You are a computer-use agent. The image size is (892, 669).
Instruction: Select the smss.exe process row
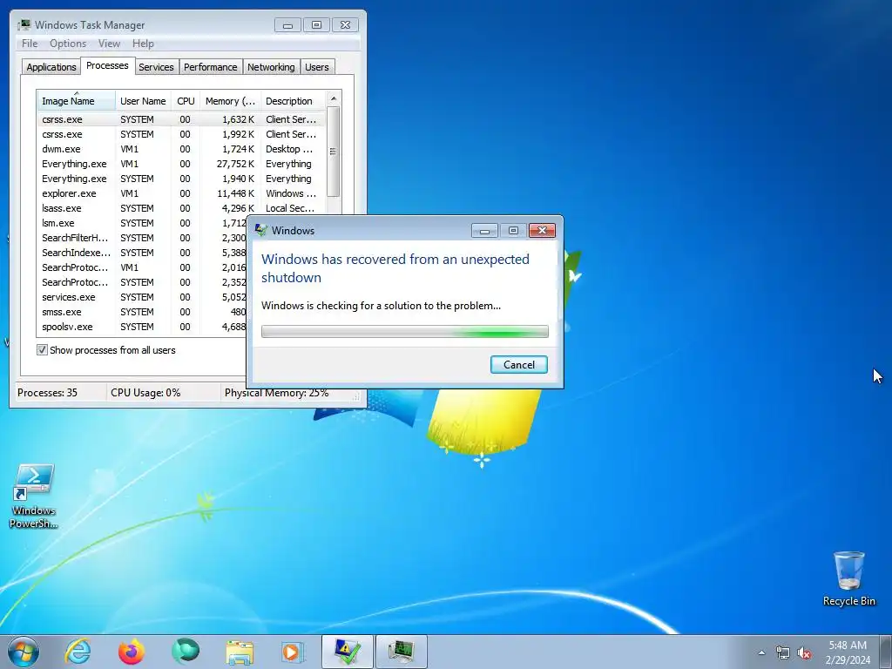[142, 312]
